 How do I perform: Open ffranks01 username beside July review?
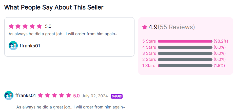pos(26,95)
